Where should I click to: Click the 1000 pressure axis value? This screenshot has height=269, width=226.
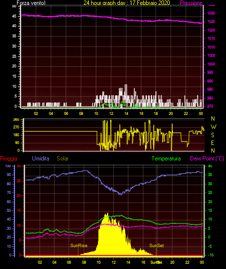(x=211, y=64)
